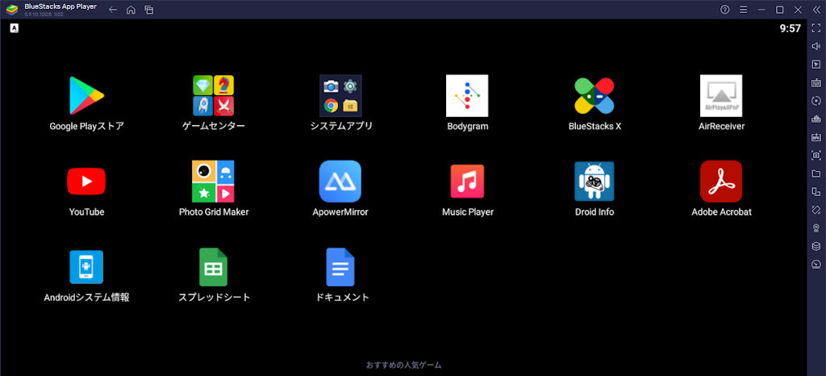Launch the スプレッドシート Sheets app
This screenshot has width=826, height=376.
coord(213,267)
